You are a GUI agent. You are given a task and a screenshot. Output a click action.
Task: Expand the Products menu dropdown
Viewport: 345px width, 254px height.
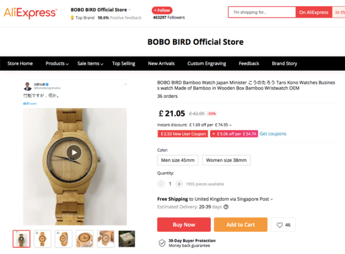tap(57, 64)
